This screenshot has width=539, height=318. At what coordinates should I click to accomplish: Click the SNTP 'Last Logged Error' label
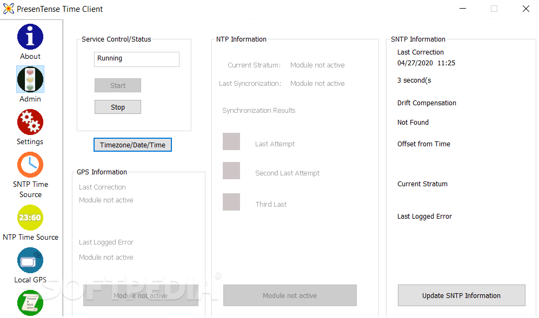[x=424, y=216]
